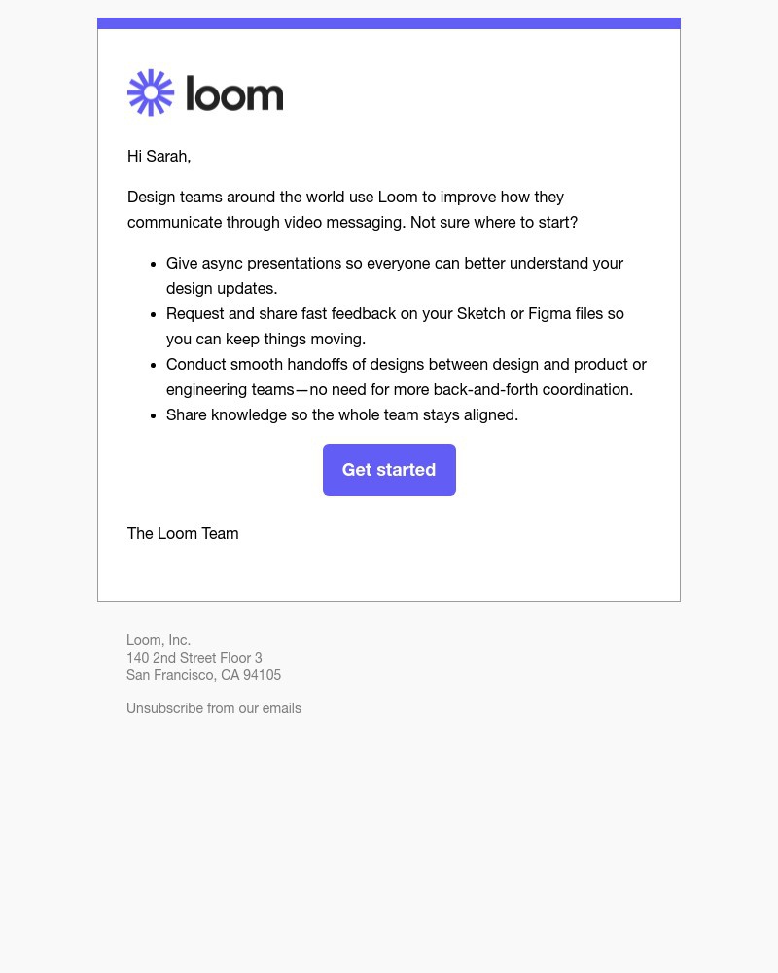Click the Get started button
778x973 pixels.
[389, 470]
